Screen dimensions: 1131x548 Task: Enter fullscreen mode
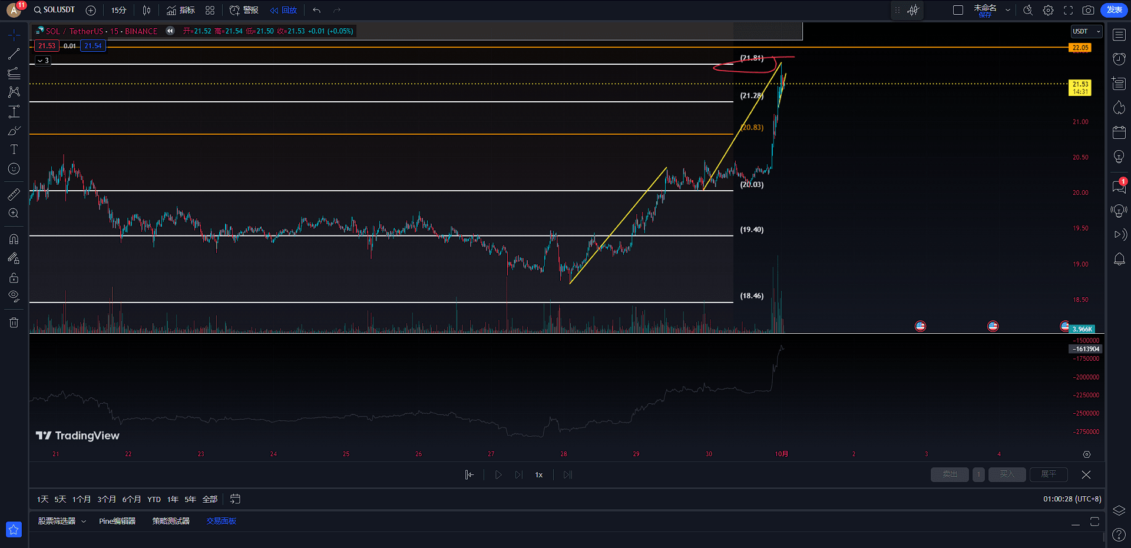pyautogui.click(x=1068, y=10)
